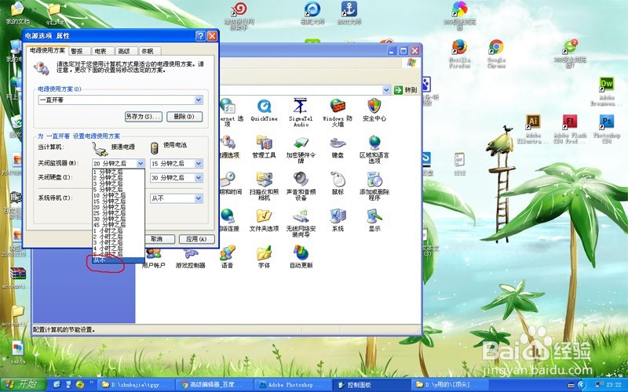Select 3 小时之后 from the list
The image size is (628, 392).
pyautogui.click(x=119, y=243)
